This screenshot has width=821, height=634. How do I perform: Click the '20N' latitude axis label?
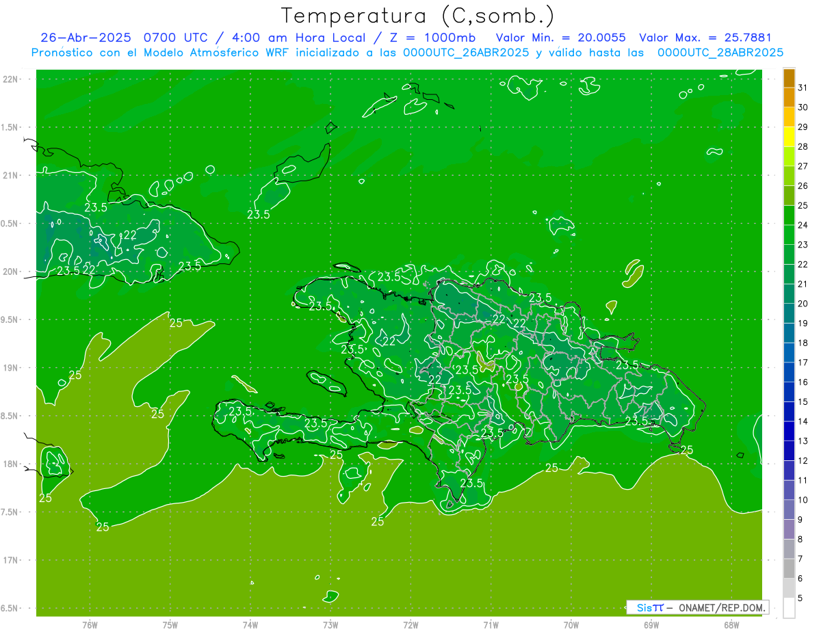click(10, 272)
